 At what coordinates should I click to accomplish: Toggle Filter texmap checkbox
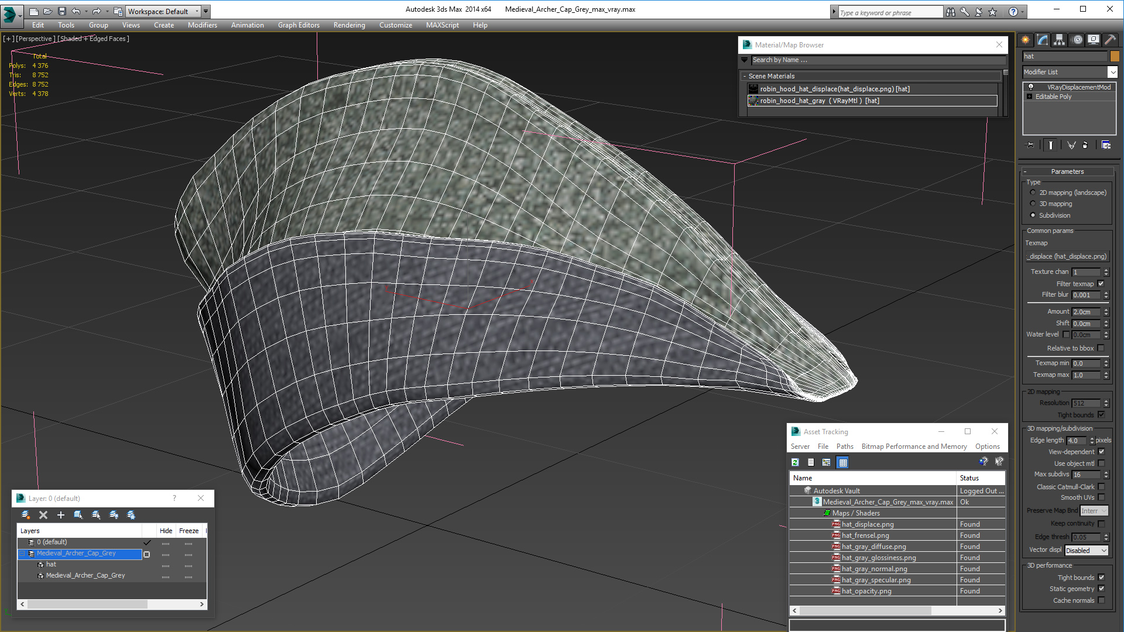coord(1101,284)
